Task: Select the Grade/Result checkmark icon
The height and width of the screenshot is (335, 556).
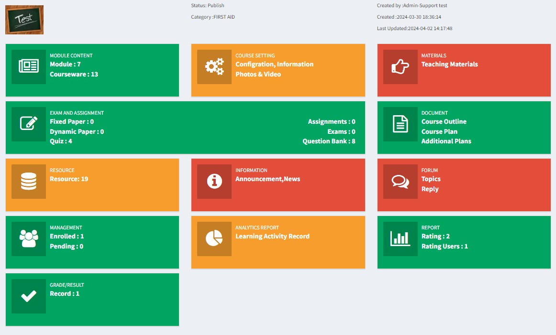Action: pos(29,296)
